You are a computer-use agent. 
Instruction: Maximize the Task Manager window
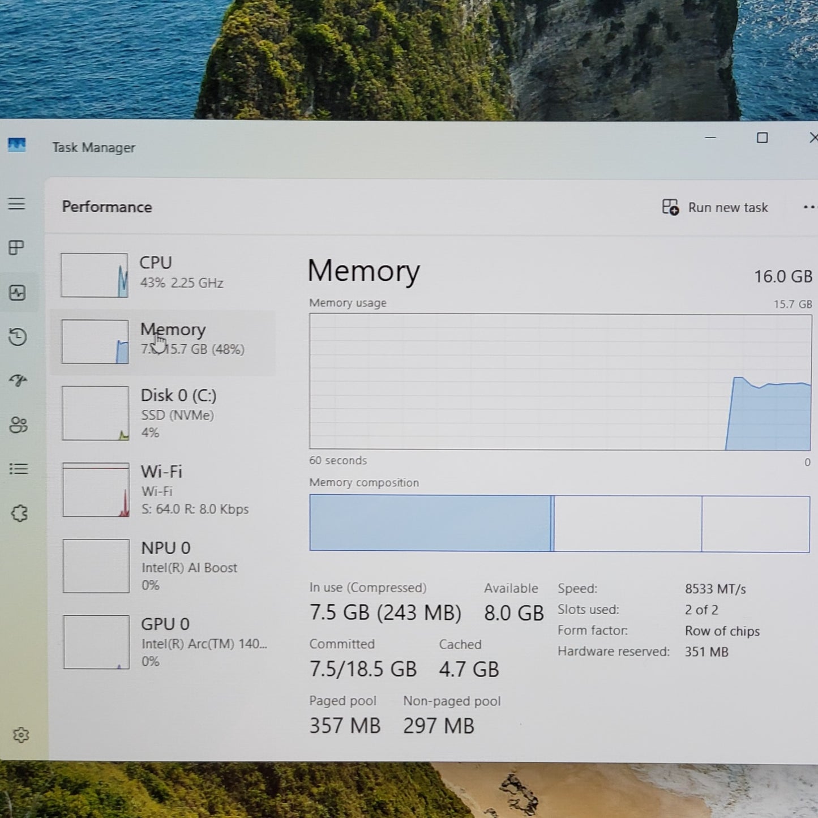pyautogui.click(x=762, y=138)
